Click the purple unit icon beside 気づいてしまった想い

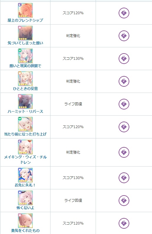(124, 36)
